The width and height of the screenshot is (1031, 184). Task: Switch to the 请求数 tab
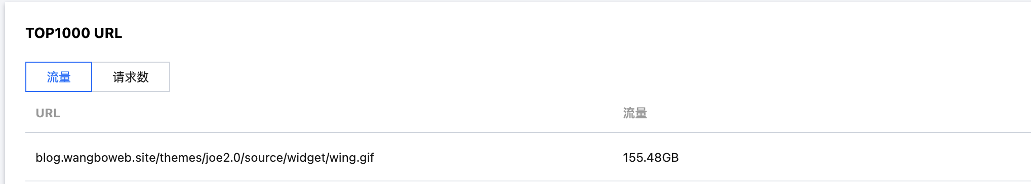131,77
